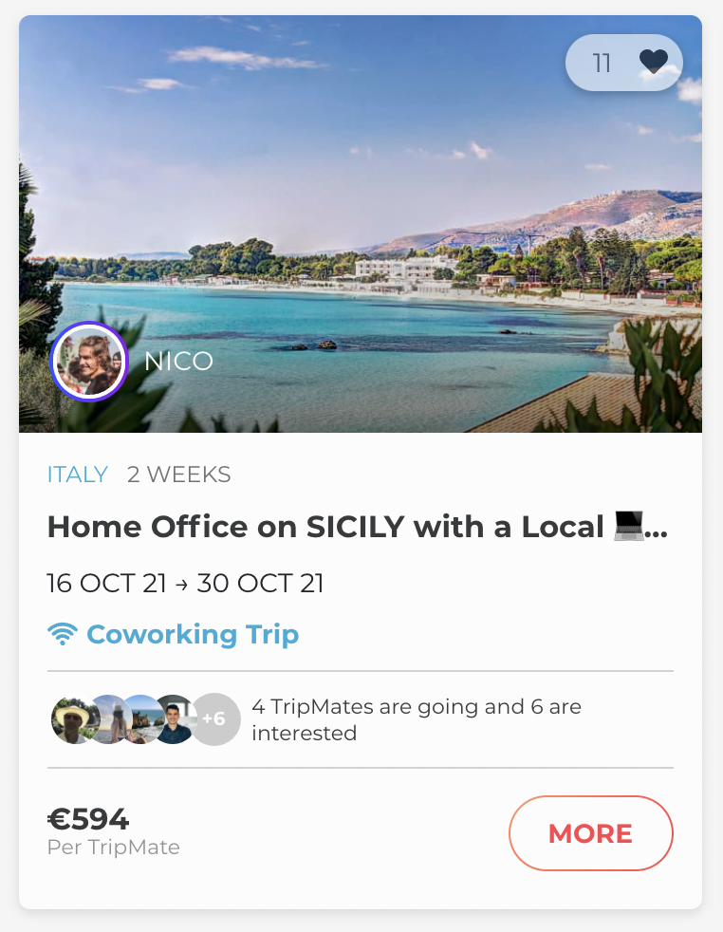Open organizer Nico's profile picture
723x932 pixels.
pos(89,361)
